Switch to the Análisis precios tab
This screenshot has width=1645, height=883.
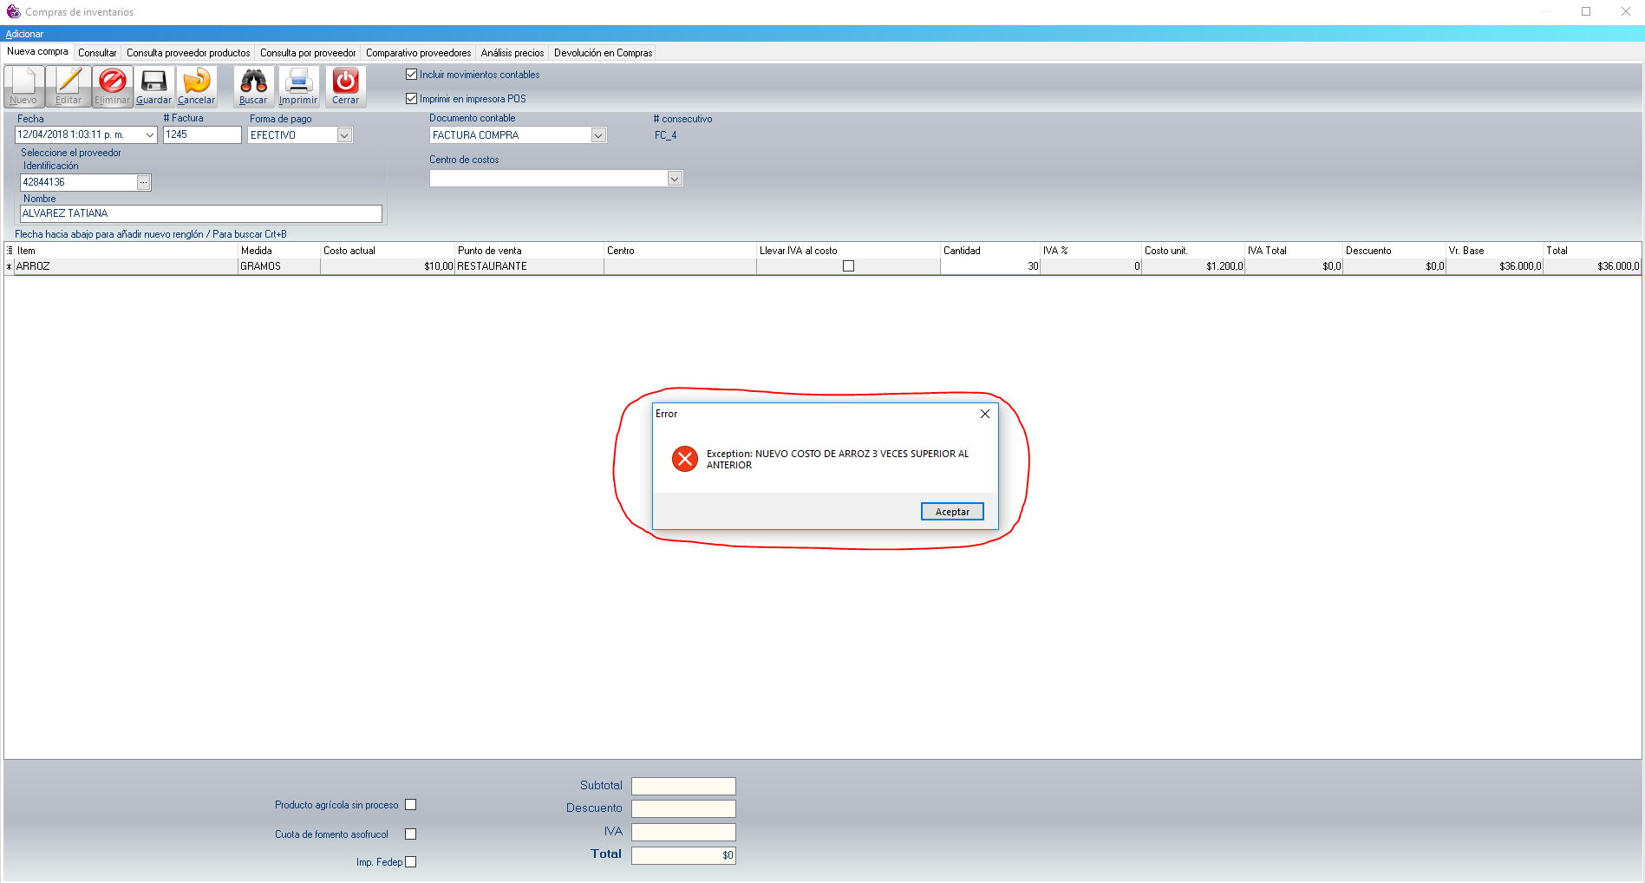(x=512, y=53)
